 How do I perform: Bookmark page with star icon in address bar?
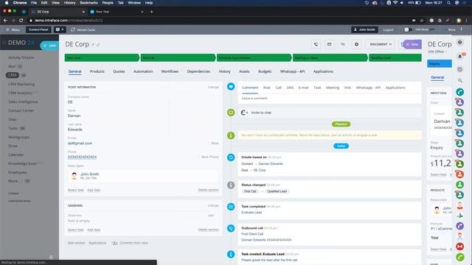tap(422, 21)
